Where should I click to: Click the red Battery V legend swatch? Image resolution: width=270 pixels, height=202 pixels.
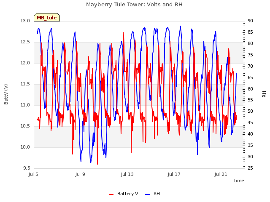point(111,194)
